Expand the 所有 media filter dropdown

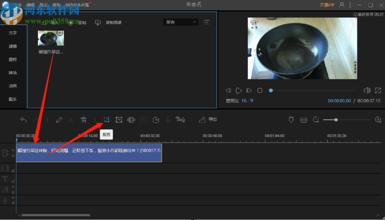click(180, 22)
